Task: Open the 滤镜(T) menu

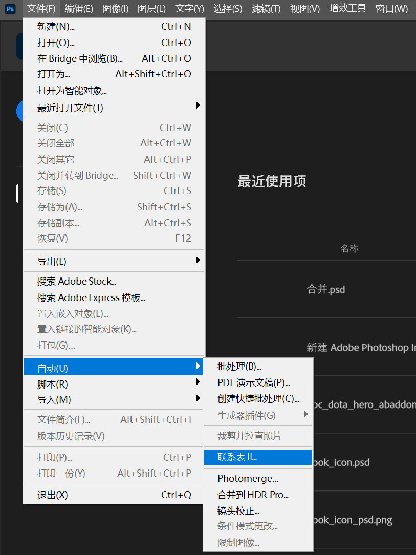Action: click(x=266, y=9)
